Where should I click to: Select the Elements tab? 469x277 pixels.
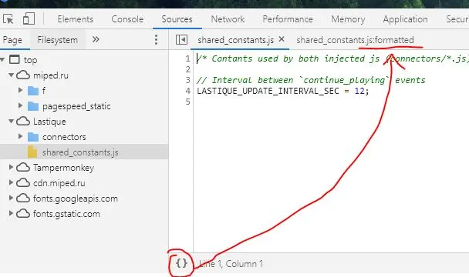[x=76, y=19]
